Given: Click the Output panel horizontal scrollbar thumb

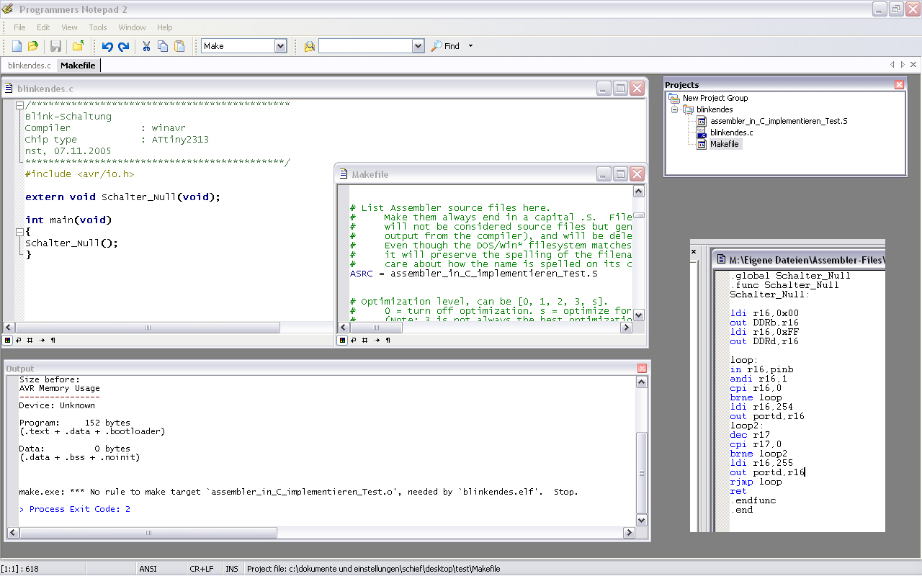Looking at the screenshot, I should click(148, 533).
